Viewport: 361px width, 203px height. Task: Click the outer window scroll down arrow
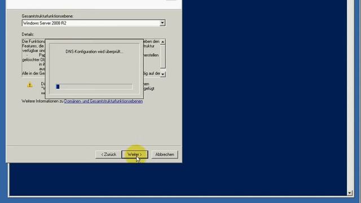350,193
